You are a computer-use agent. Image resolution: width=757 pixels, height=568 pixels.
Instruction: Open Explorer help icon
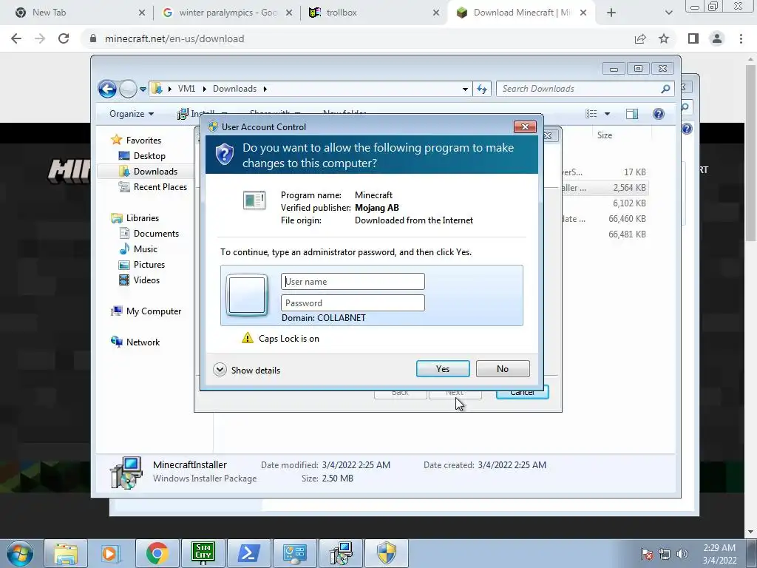pyautogui.click(x=659, y=113)
